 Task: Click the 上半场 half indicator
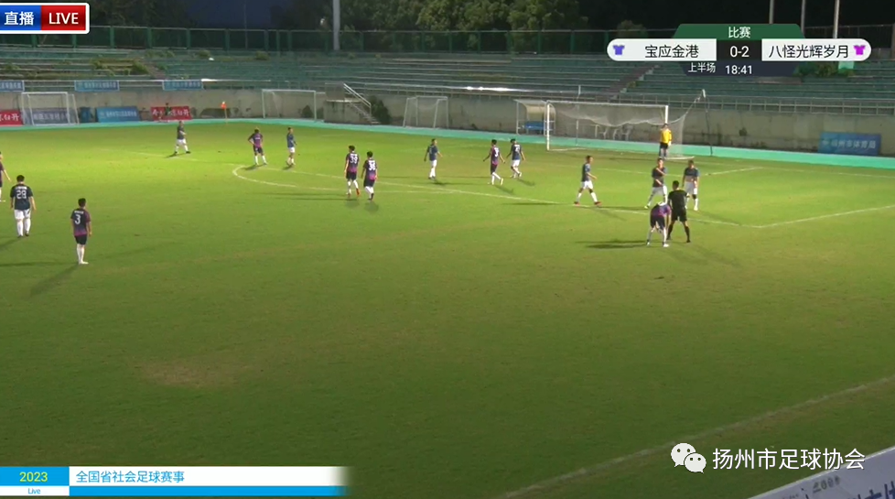[702, 68]
